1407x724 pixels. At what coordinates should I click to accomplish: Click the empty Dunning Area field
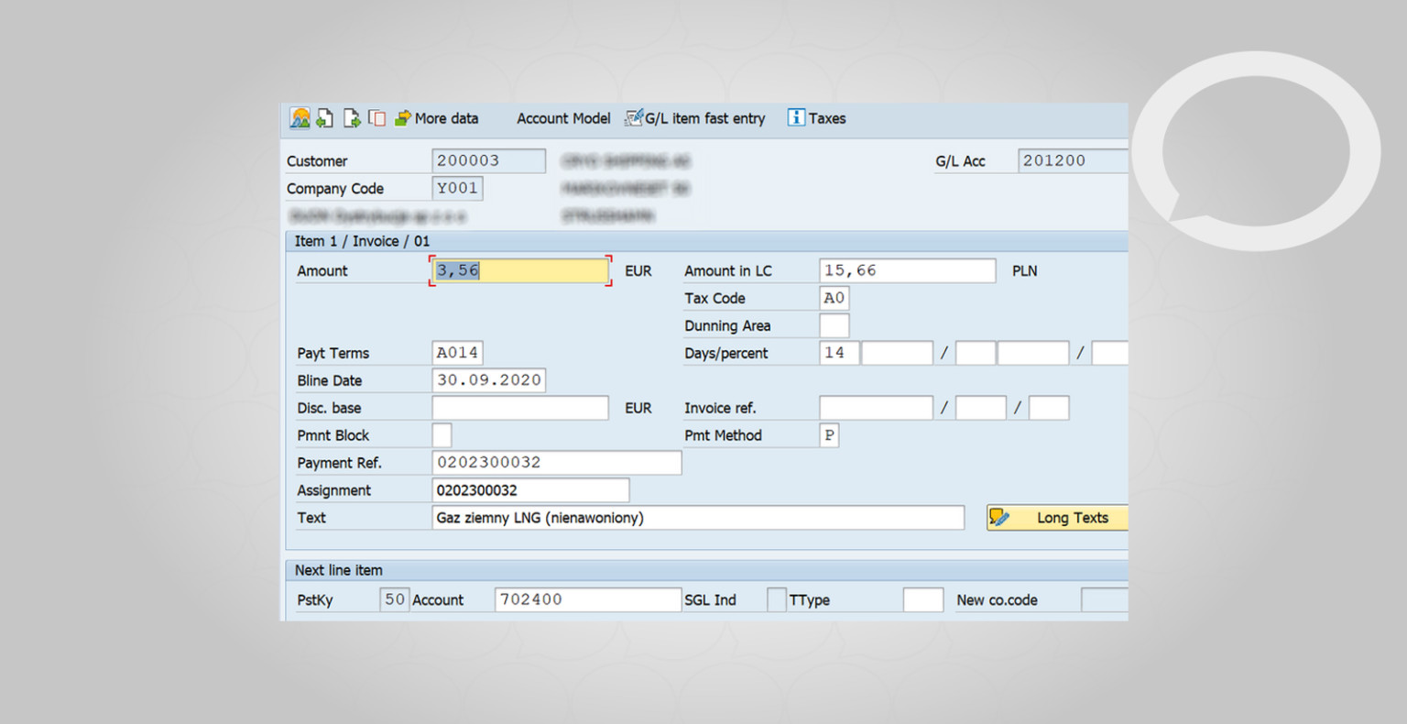point(834,325)
